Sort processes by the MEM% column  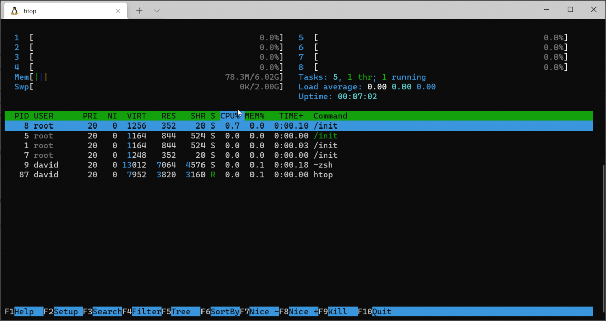coord(254,116)
